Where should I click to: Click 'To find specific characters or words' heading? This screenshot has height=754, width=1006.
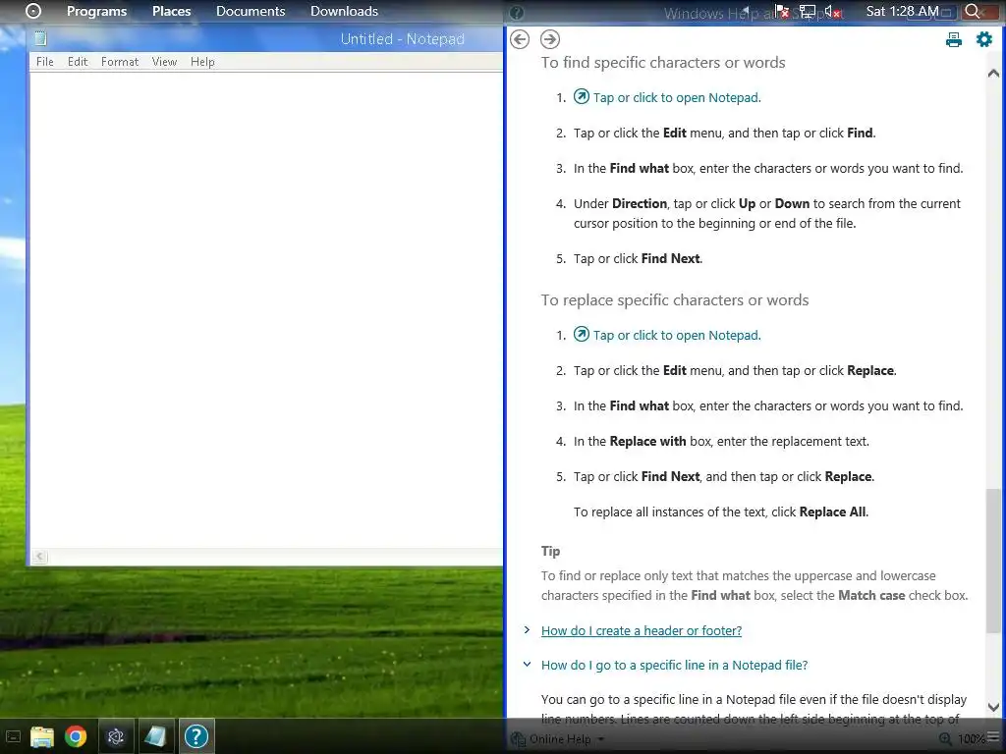pyautogui.click(x=663, y=62)
